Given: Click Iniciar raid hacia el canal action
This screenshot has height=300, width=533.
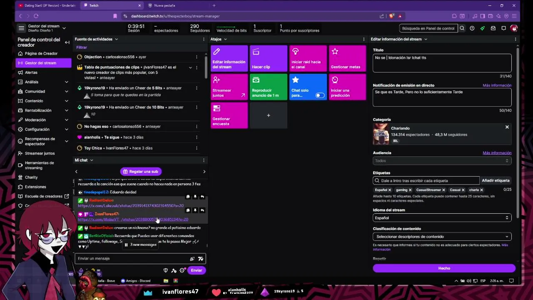Looking at the screenshot, I should (x=308, y=58).
